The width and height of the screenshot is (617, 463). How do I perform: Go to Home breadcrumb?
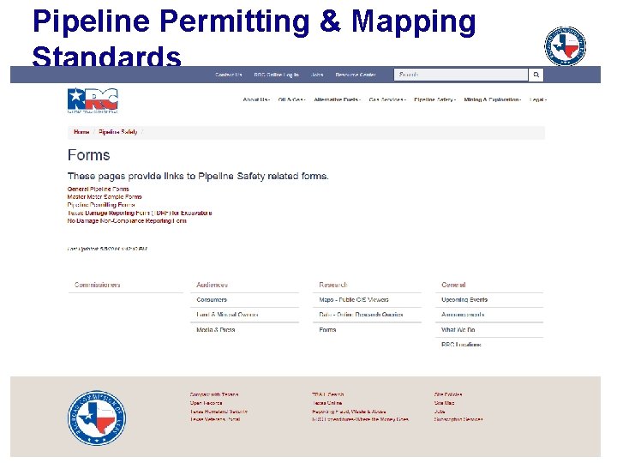point(81,132)
